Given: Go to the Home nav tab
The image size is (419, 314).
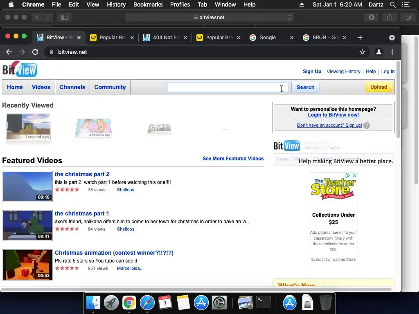Looking at the screenshot, I should pos(15,87).
